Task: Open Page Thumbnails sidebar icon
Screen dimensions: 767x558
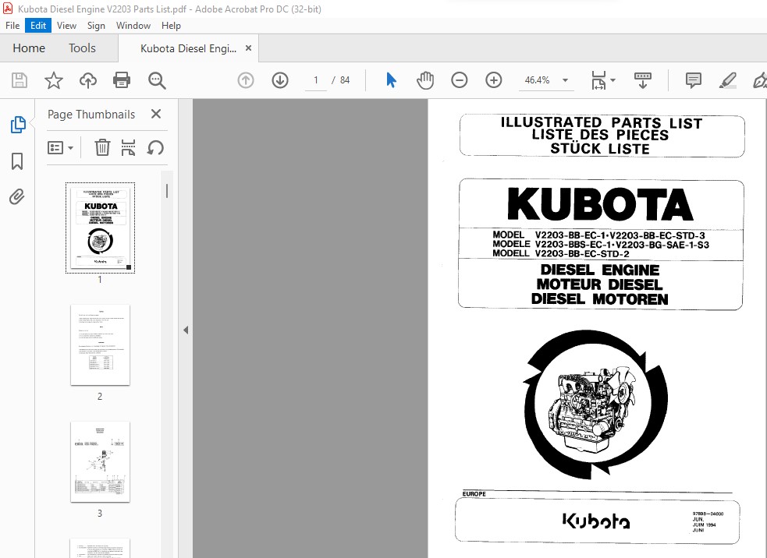Action: tap(18, 125)
